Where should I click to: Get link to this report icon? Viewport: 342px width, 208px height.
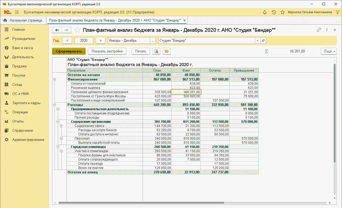(319, 30)
